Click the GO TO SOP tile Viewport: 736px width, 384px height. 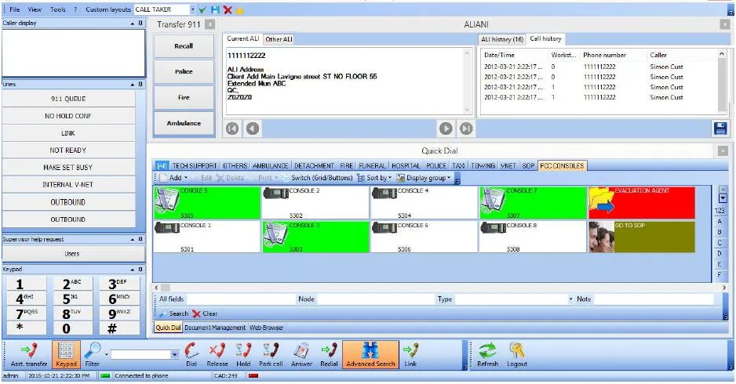click(x=642, y=237)
